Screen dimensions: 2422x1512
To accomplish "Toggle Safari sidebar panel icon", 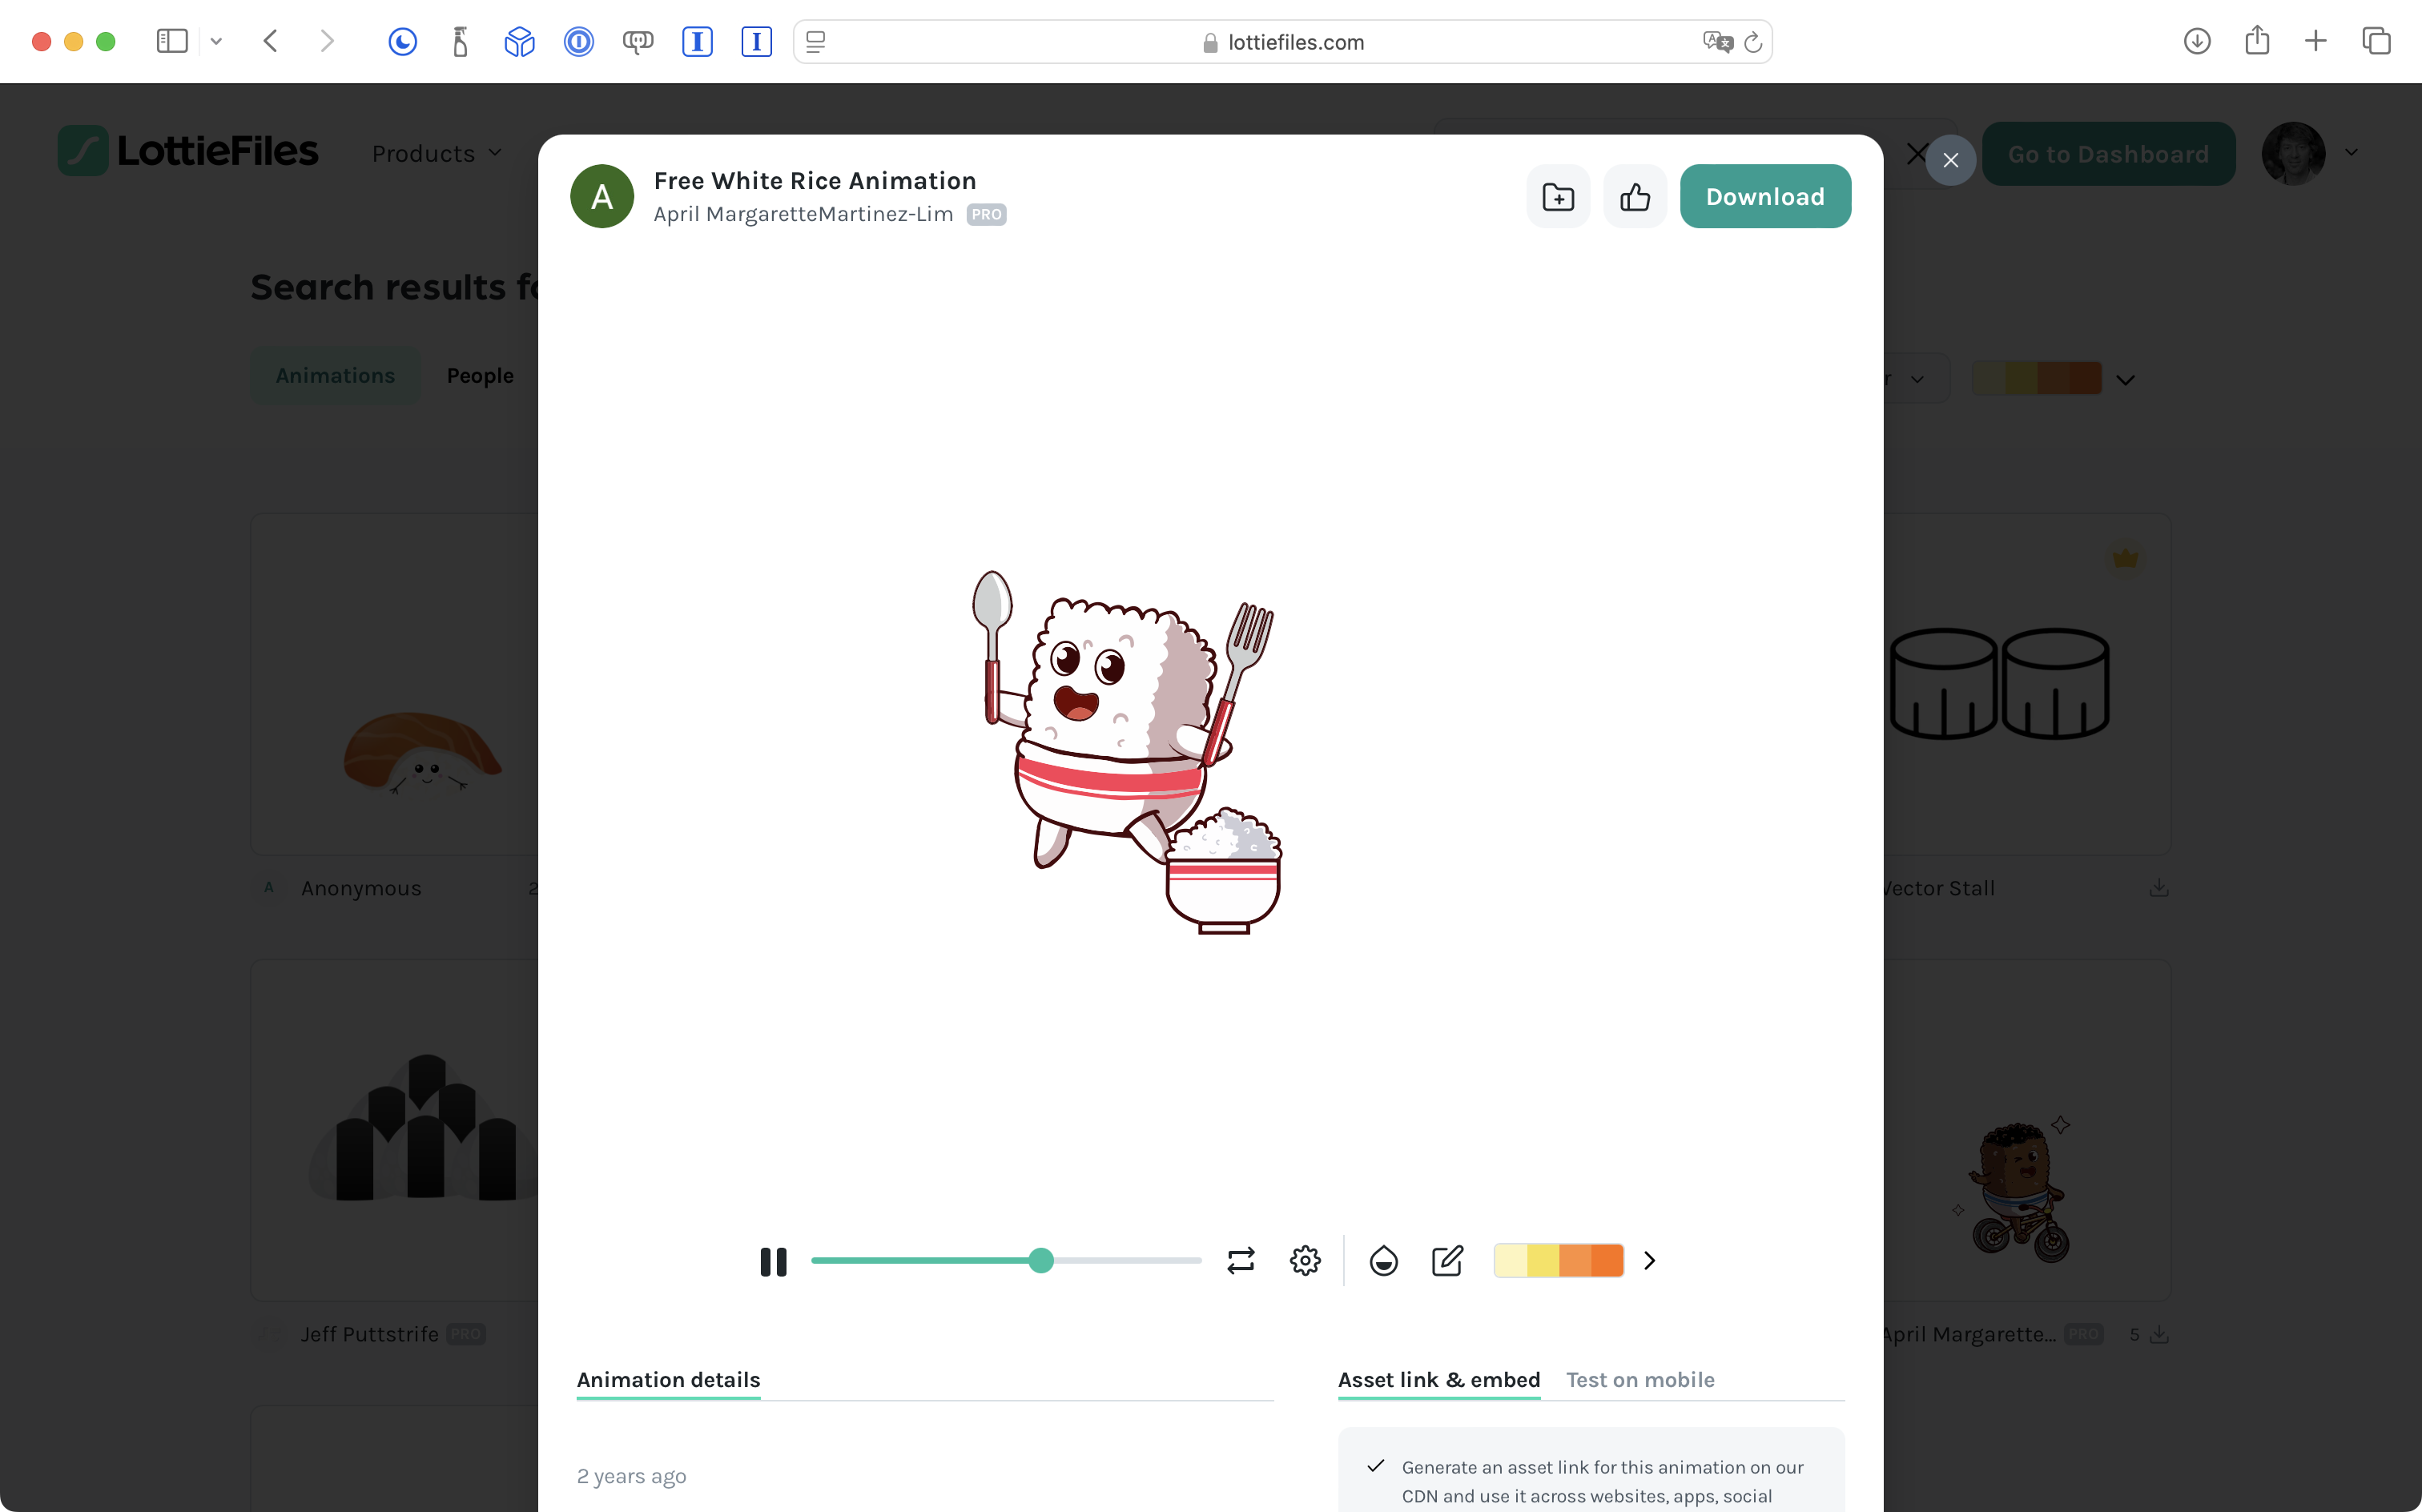I will (172, 41).
